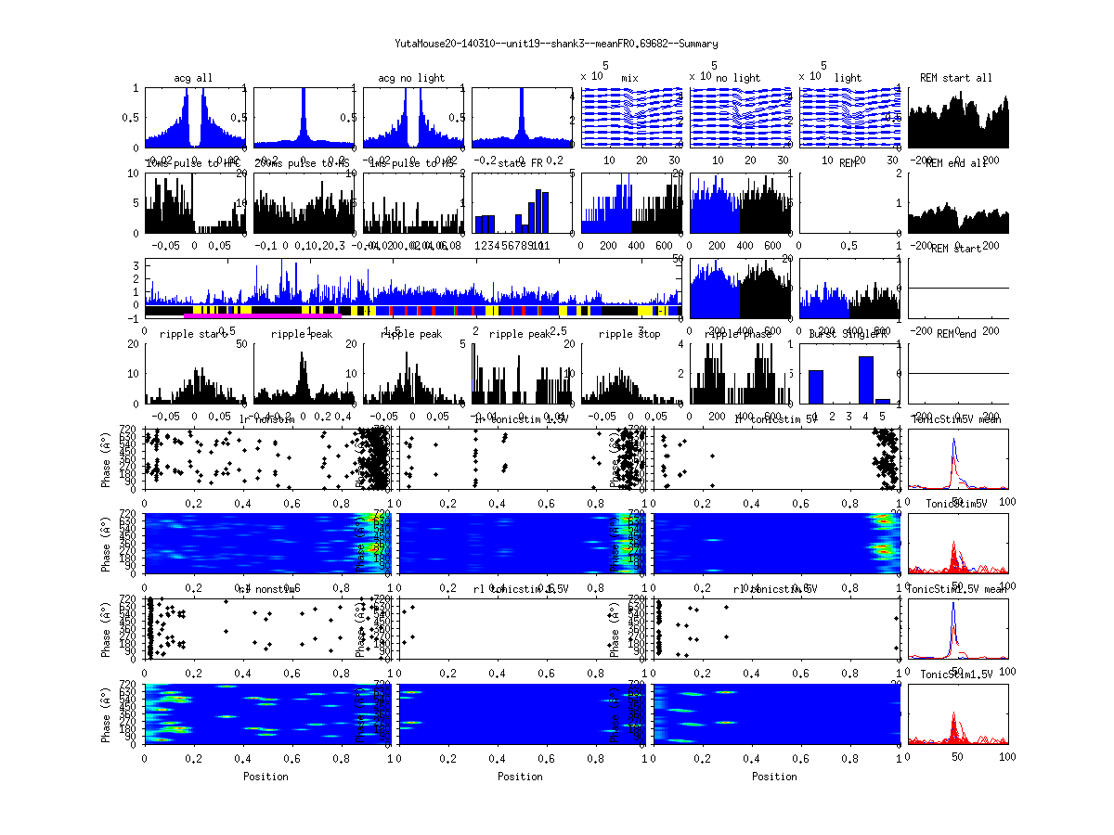Click the 'light' waveform traces panel
The width and height of the screenshot is (1114, 835).
click(x=848, y=118)
